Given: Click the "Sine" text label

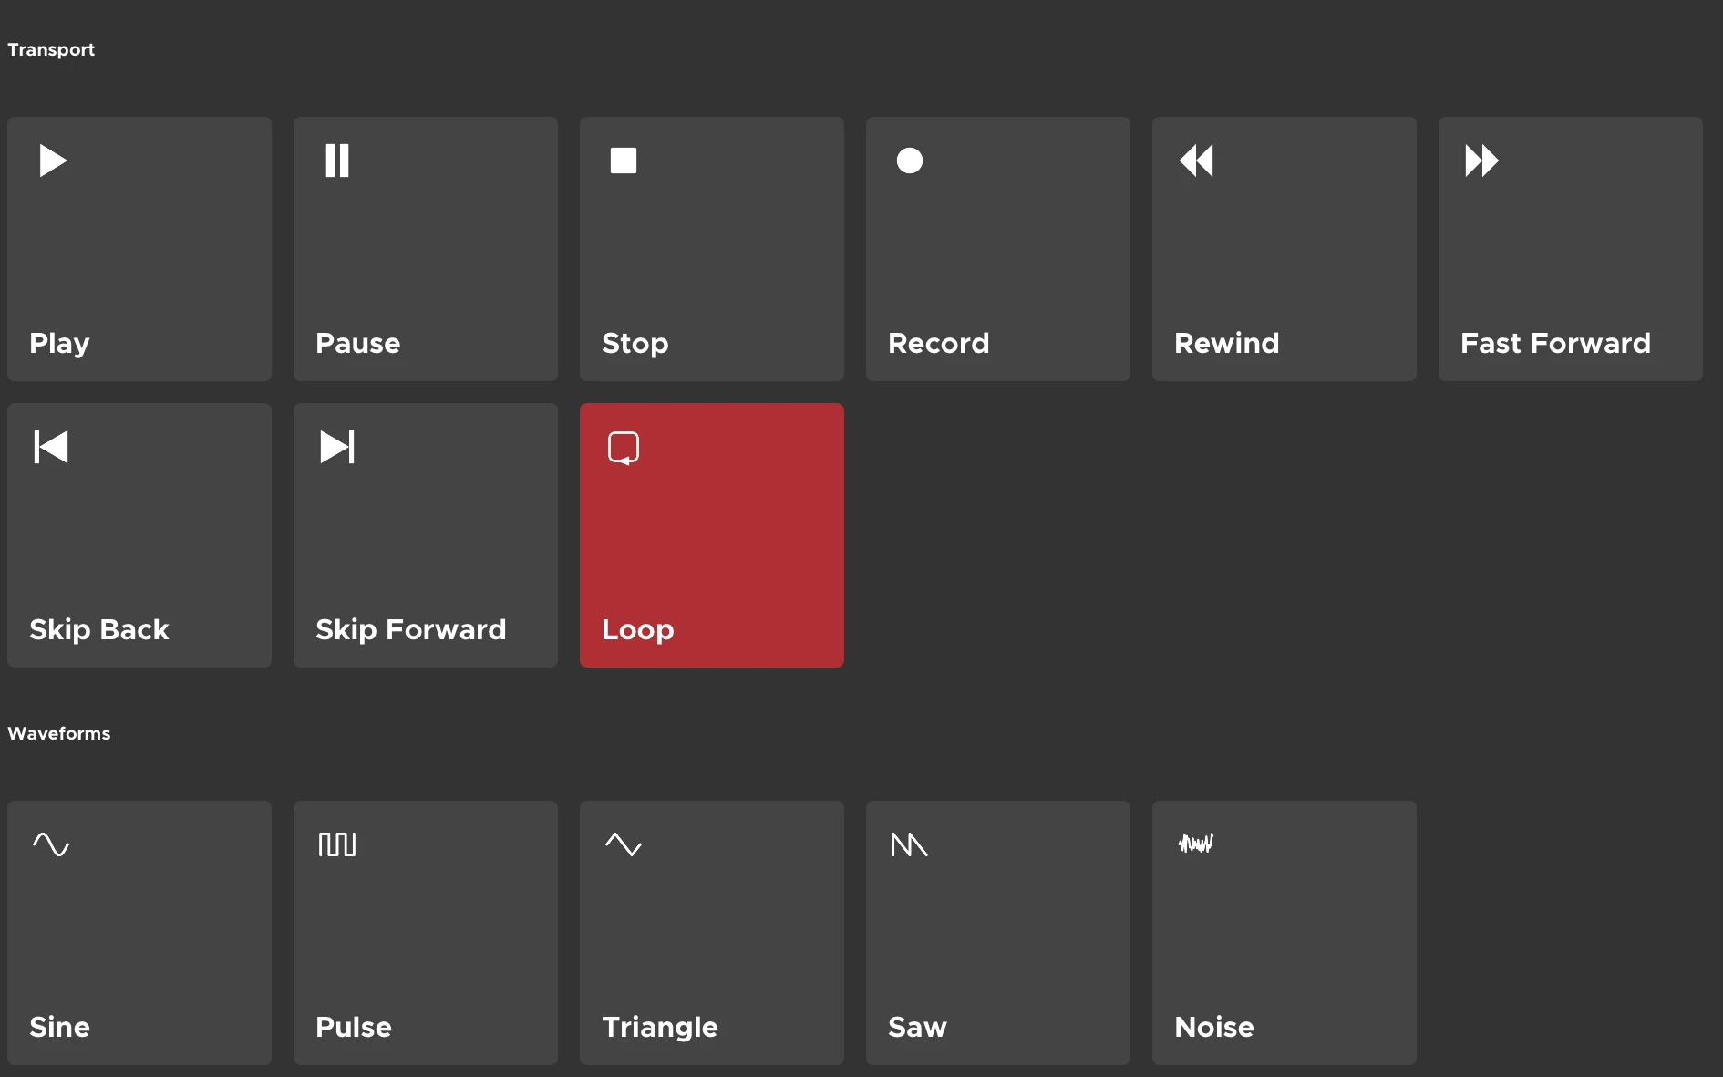Looking at the screenshot, I should pyautogui.click(x=59, y=1027).
